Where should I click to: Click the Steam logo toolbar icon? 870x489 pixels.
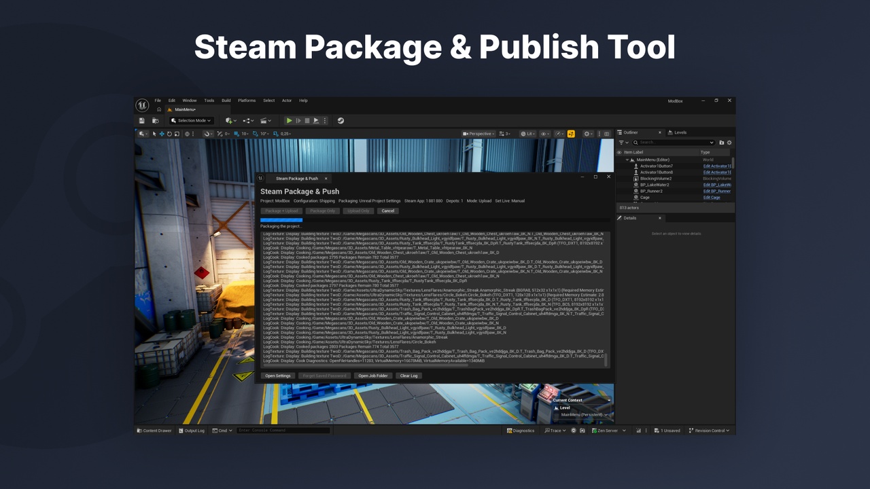pyautogui.click(x=341, y=121)
